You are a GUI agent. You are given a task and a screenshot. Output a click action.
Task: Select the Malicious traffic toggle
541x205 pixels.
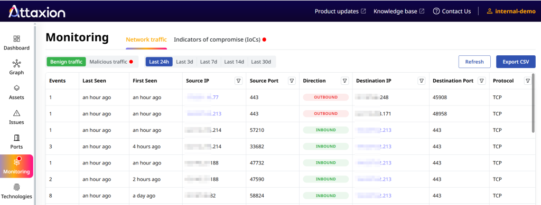click(111, 62)
